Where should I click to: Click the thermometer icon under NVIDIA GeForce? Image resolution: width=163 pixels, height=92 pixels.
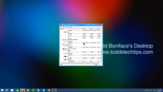tap(65, 53)
